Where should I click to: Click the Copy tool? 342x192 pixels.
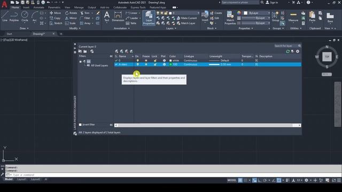[55, 18]
